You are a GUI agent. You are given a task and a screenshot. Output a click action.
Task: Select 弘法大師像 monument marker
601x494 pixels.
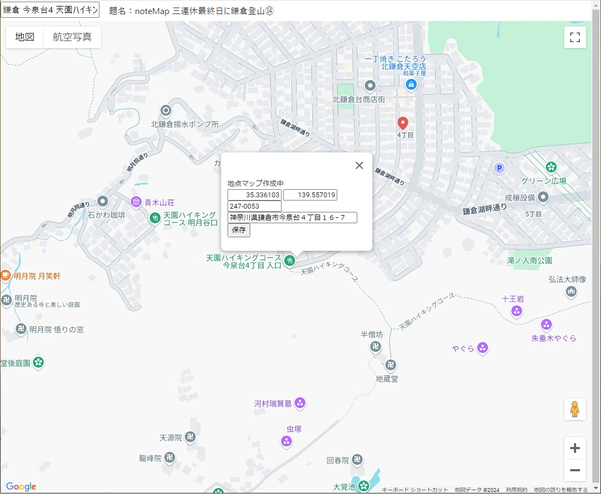coord(571,292)
